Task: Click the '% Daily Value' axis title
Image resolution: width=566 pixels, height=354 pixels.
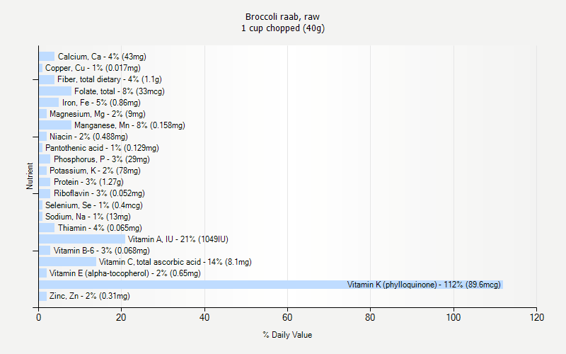Action: (287, 335)
